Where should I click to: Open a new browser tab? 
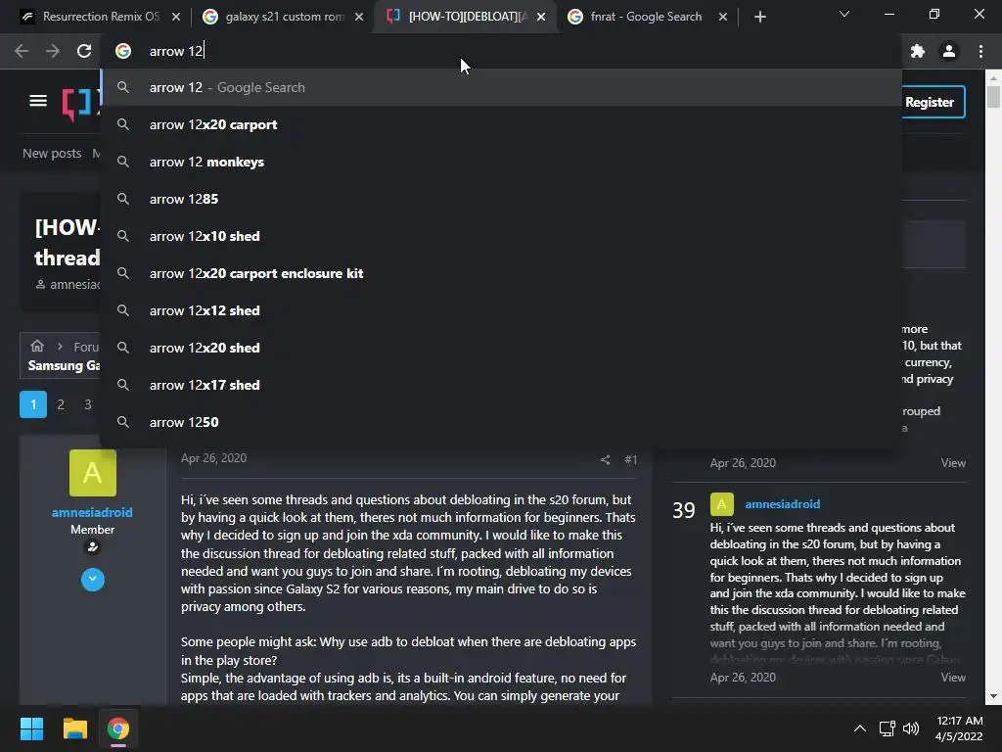(759, 17)
